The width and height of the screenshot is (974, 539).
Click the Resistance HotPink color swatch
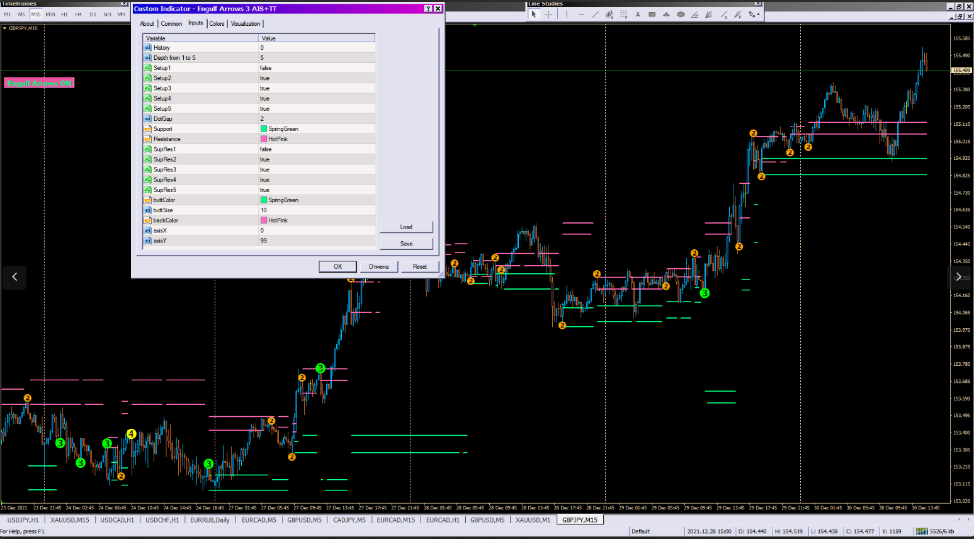click(x=264, y=139)
